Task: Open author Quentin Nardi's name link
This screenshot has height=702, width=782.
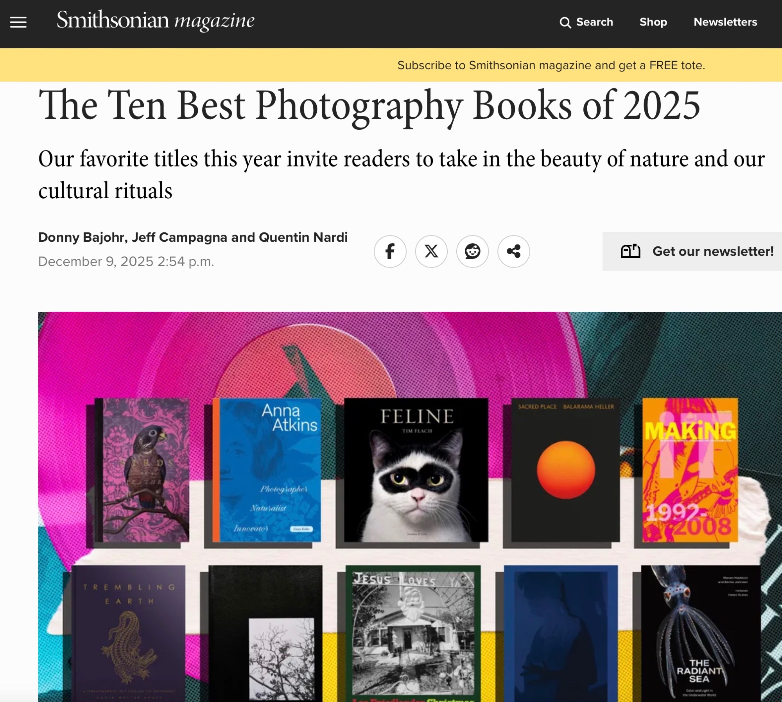Action: point(303,237)
